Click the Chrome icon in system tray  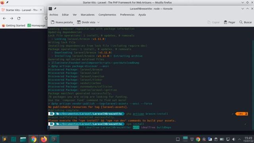coord(198,139)
